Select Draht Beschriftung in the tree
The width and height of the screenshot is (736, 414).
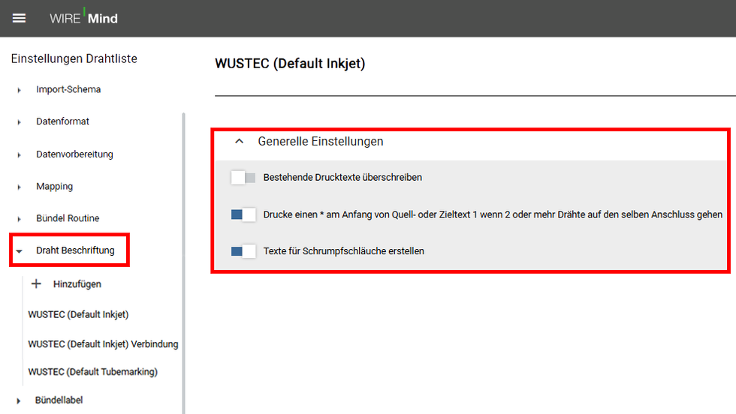75,250
